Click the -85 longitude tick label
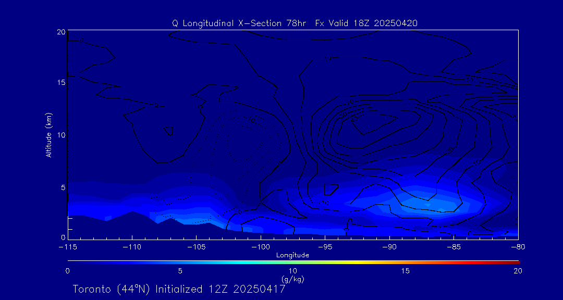This screenshot has width=563, height=300. pos(454,247)
